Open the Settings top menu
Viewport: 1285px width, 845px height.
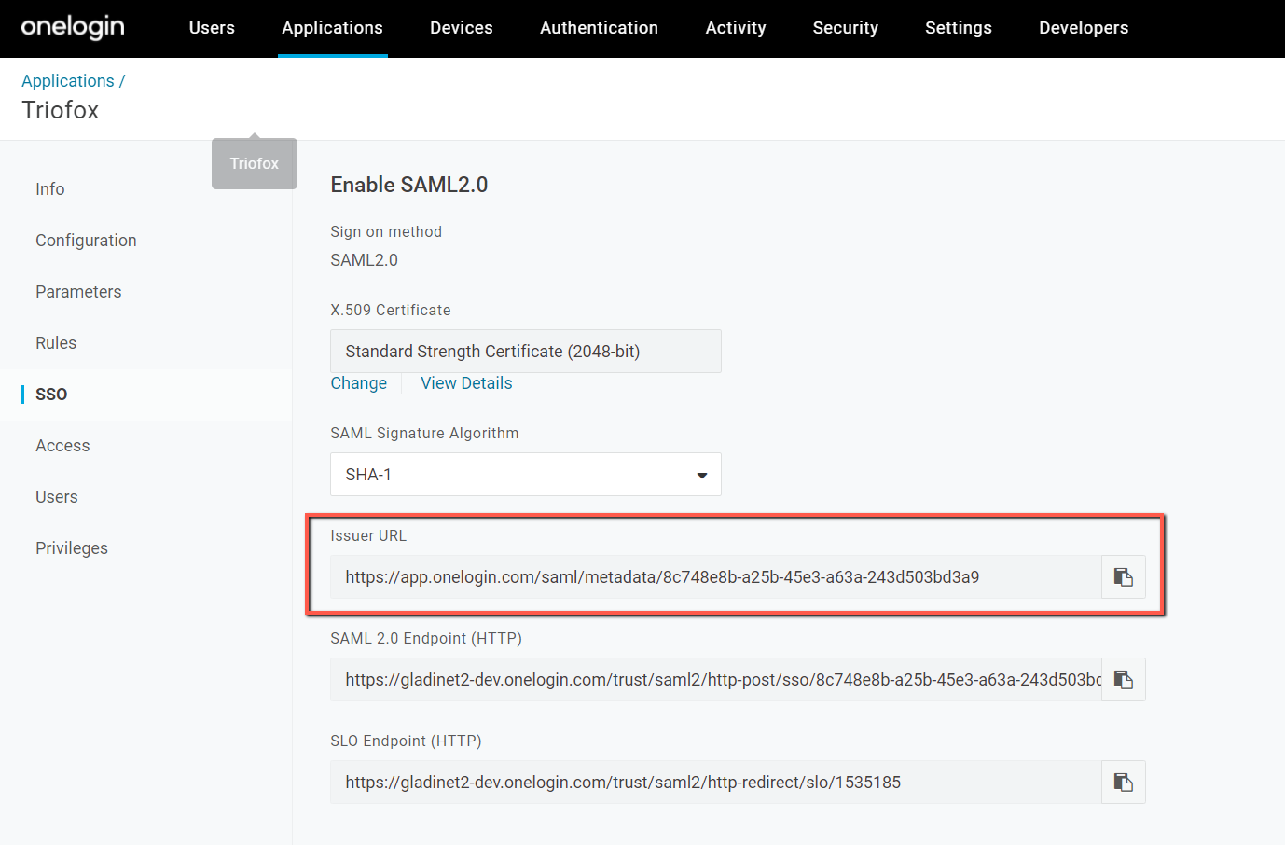point(959,28)
